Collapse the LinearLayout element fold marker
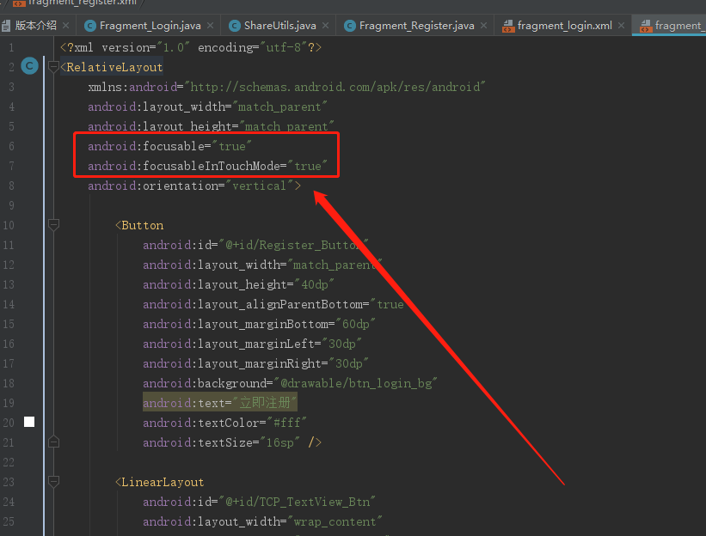The width and height of the screenshot is (706, 536). pyautogui.click(x=53, y=481)
